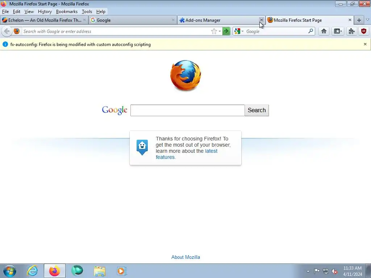
Task: Open the Google search engine selector dropdown
Action: tap(239, 31)
